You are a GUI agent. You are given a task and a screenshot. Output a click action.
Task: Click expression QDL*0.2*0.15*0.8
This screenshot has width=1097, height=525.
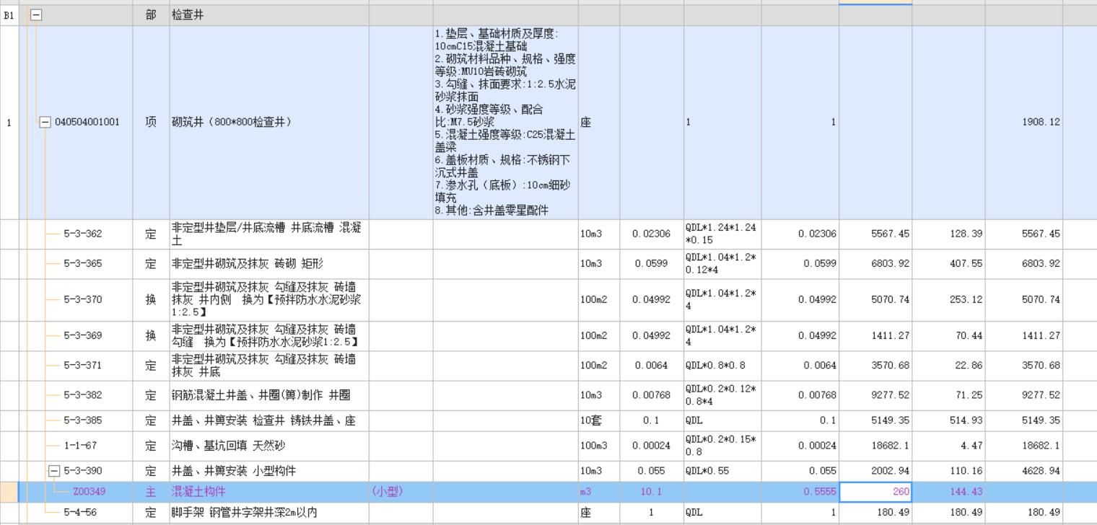coord(721,446)
